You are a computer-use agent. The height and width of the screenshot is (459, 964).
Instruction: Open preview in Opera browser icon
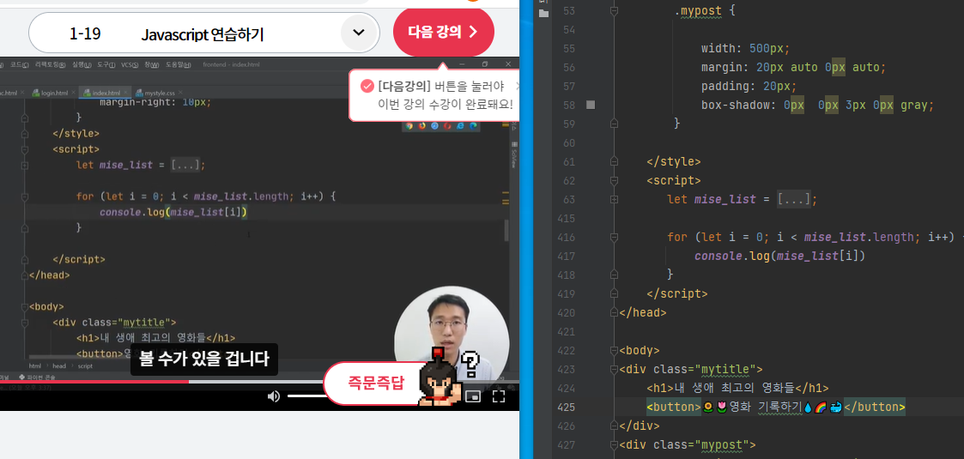[x=447, y=126]
